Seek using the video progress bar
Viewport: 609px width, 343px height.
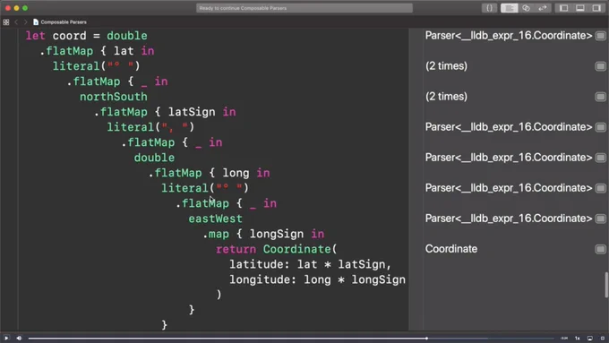[291, 339]
